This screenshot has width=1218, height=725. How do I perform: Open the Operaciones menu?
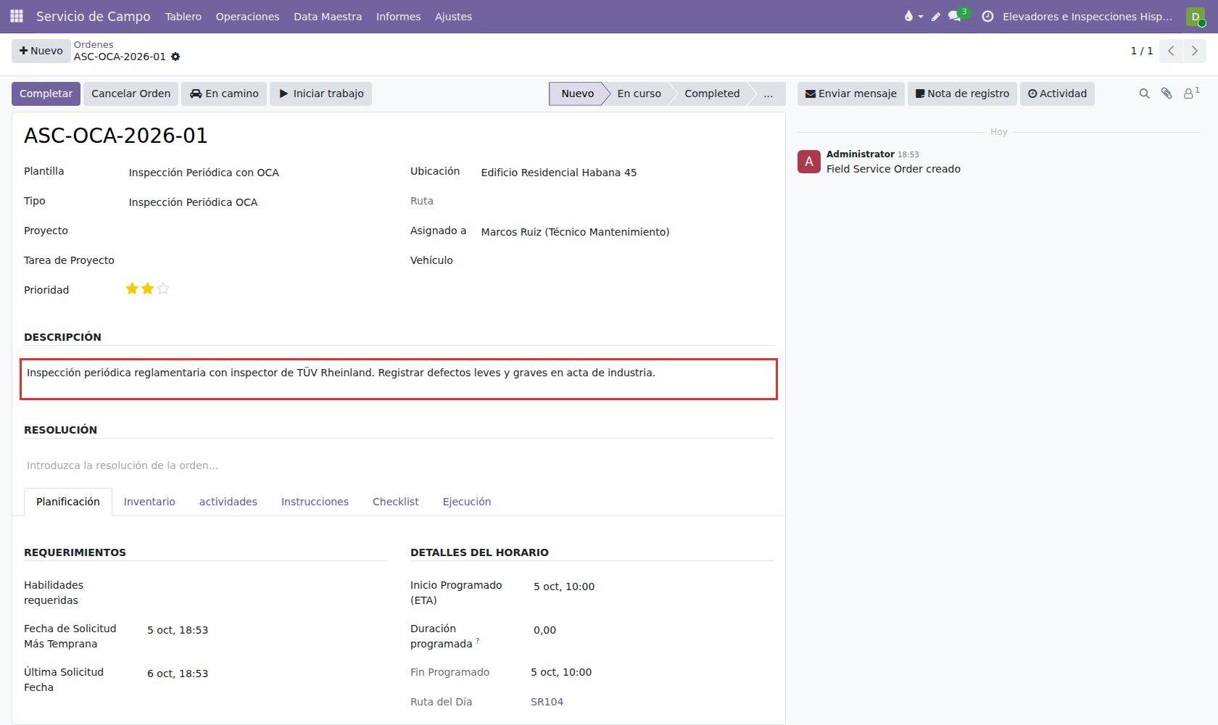coord(247,16)
